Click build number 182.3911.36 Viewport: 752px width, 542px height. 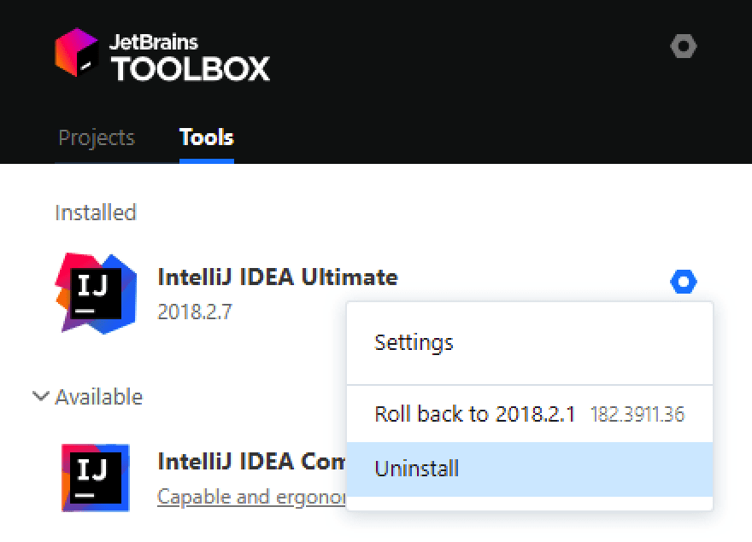point(637,415)
